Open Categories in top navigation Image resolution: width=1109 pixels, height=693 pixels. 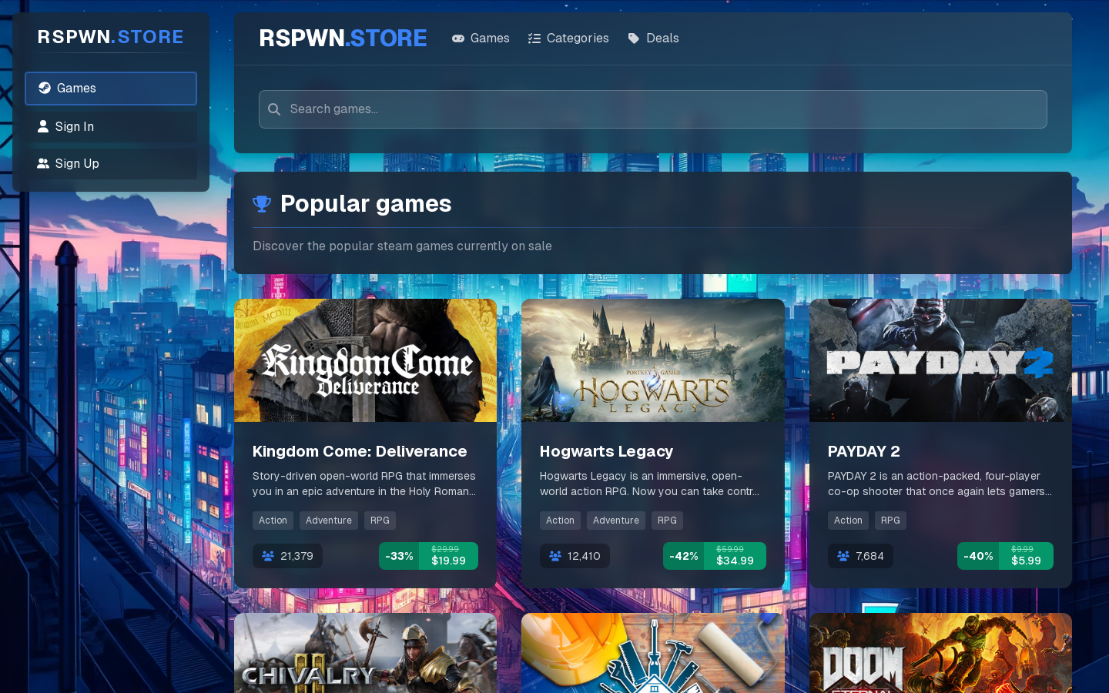point(568,38)
